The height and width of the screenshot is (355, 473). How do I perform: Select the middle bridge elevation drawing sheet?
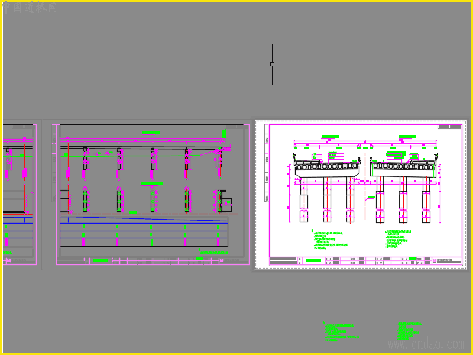tap(153, 195)
